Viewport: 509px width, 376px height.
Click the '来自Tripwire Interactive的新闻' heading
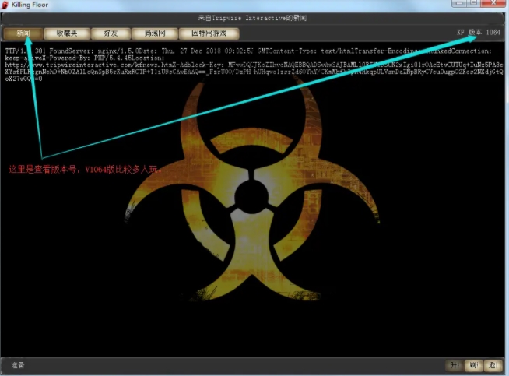point(252,18)
